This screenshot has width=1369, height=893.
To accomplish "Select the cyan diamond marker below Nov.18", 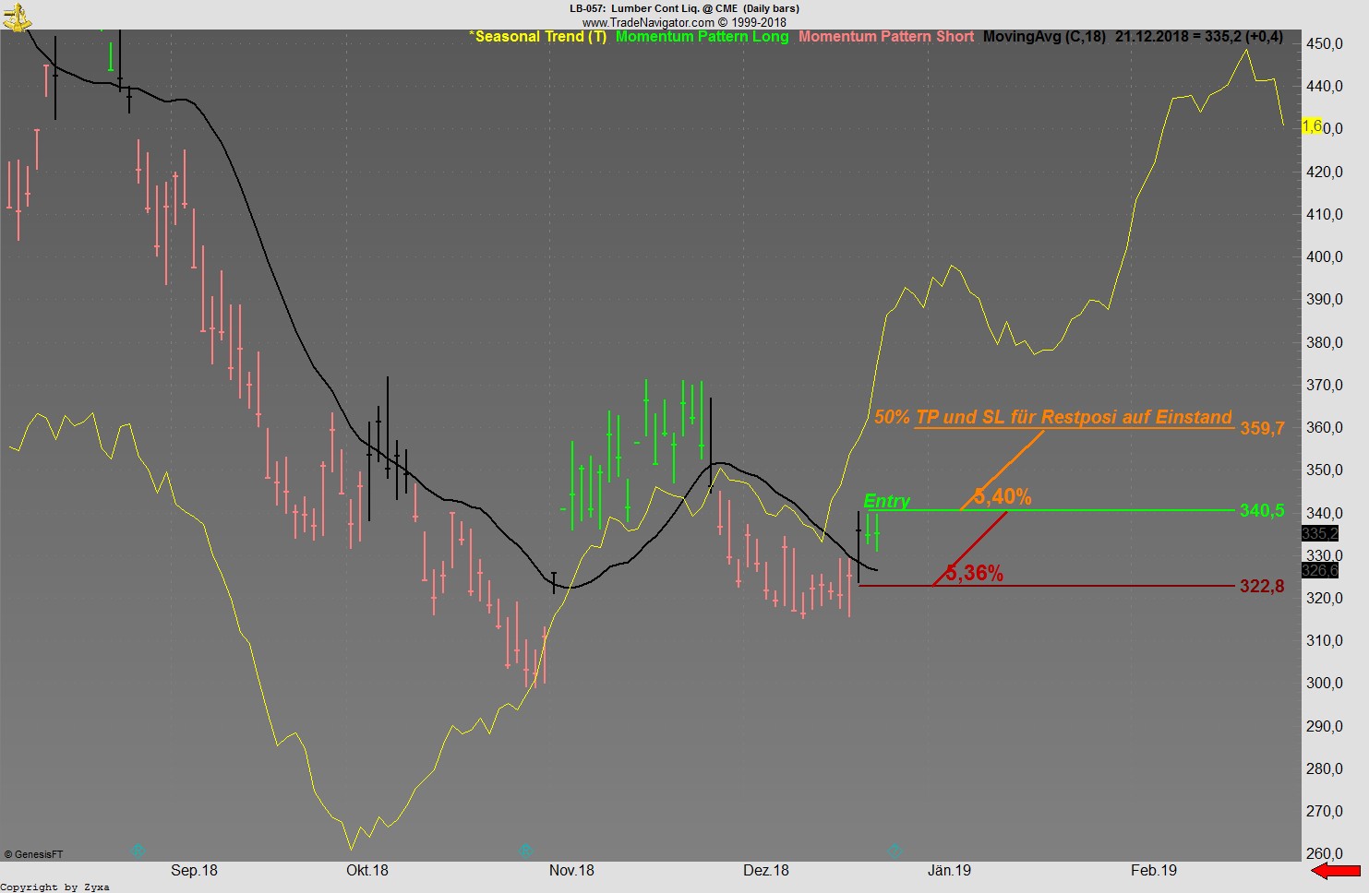I will (524, 851).
